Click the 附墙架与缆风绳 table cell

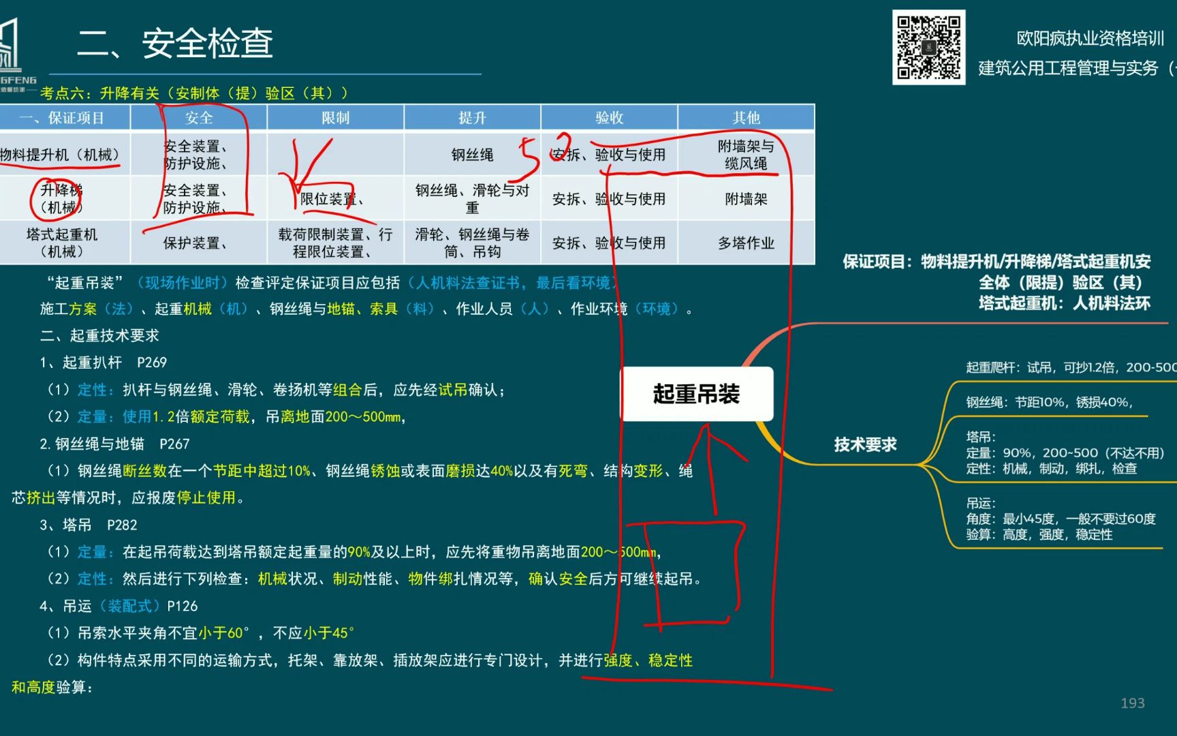[746, 155]
